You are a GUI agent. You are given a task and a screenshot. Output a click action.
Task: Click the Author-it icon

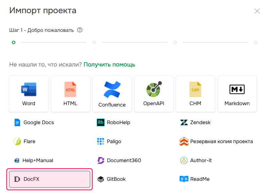(184, 160)
